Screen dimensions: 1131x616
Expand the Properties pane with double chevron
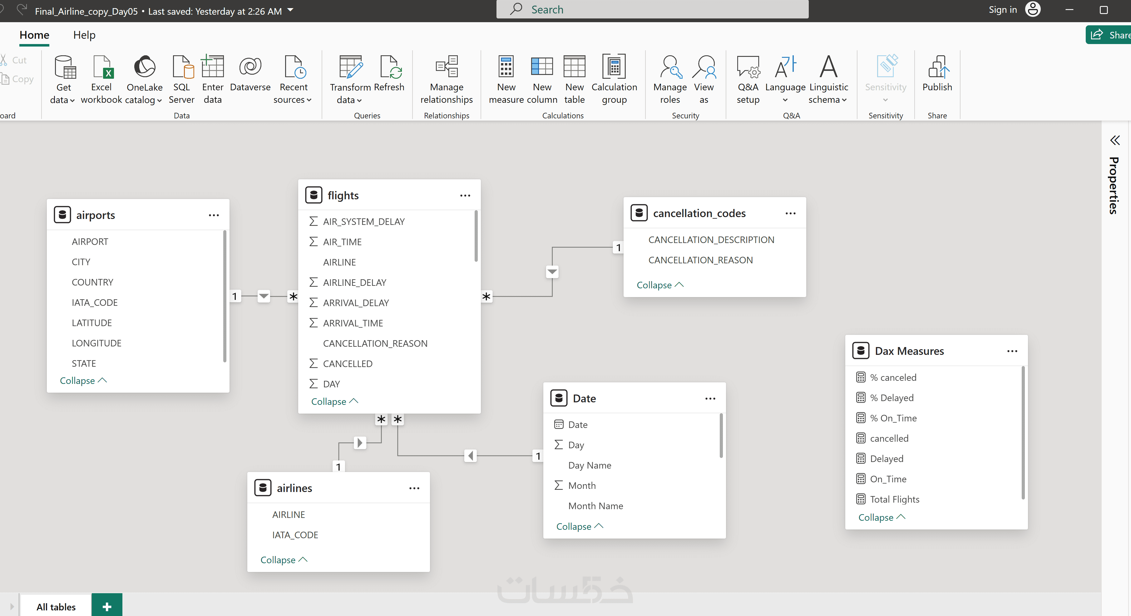click(1115, 141)
